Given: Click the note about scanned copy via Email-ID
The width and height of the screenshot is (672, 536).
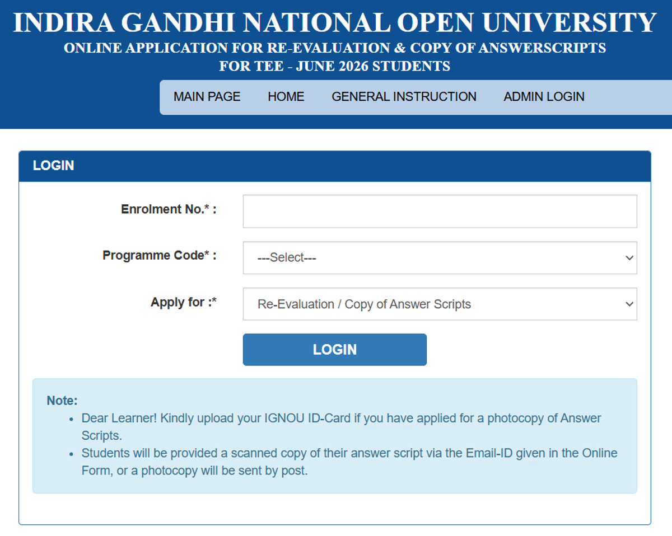Looking at the screenshot, I should [x=349, y=462].
